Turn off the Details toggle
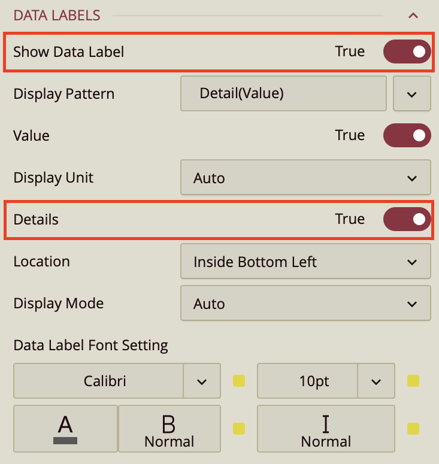 [x=407, y=219]
